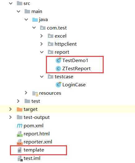
Task: Collapse the report package
Action: pyautogui.click(x=42, y=52)
